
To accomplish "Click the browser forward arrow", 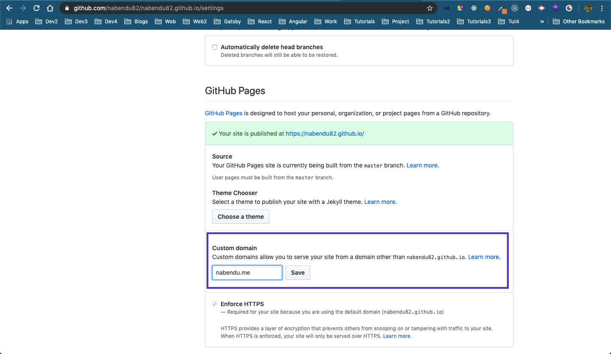I will (x=23, y=8).
